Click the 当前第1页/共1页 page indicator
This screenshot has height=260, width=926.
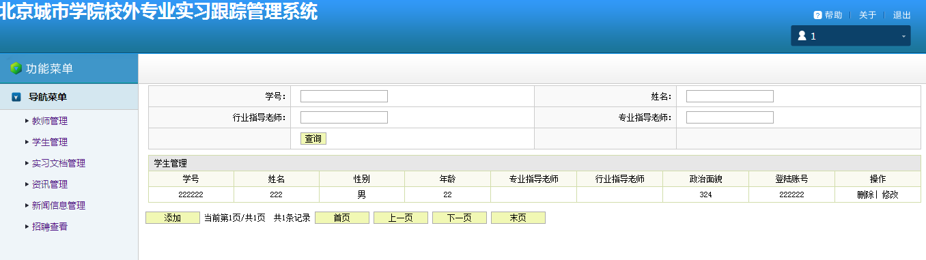(x=235, y=218)
